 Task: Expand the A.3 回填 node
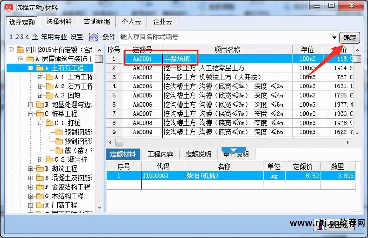tap(40, 95)
